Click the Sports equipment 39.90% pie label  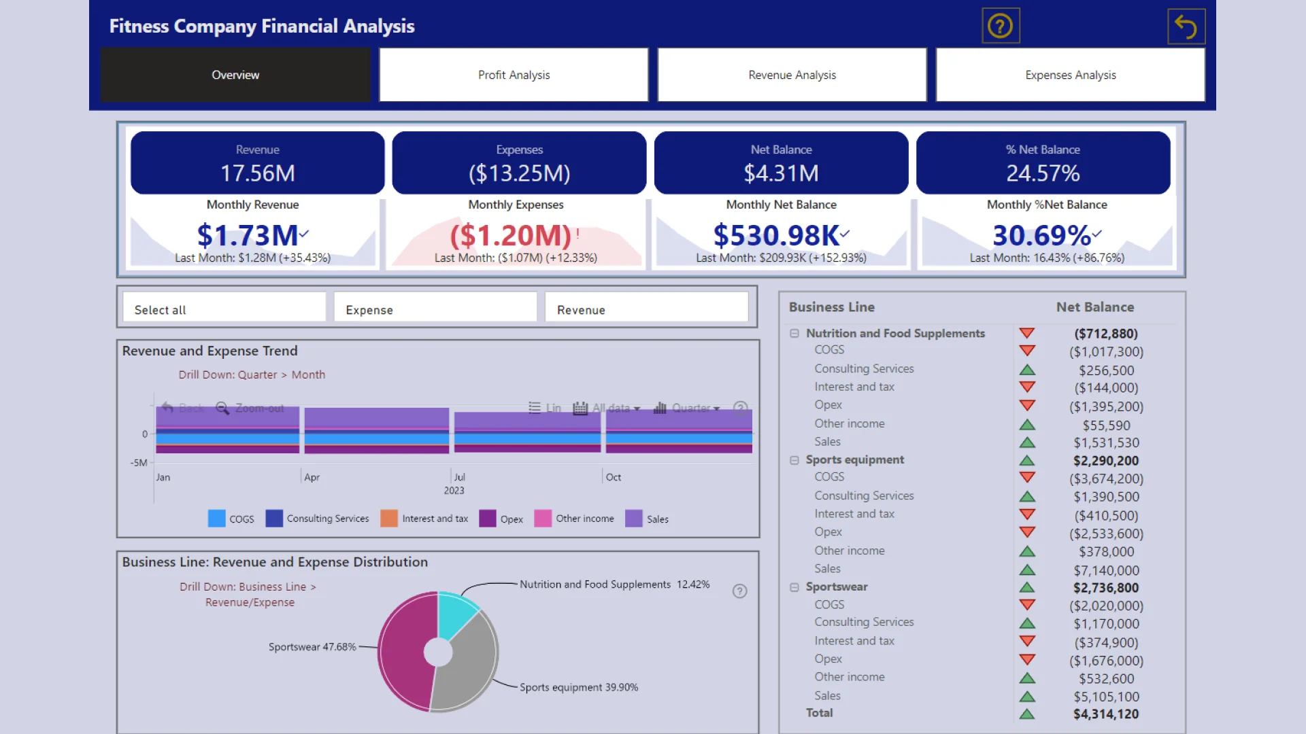click(579, 687)
